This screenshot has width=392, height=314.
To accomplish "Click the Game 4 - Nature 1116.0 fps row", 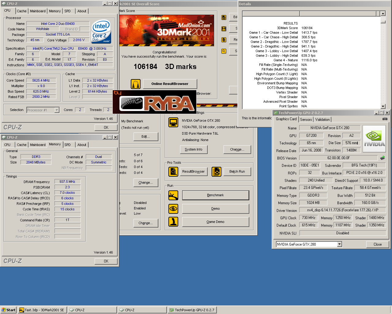I will [295, 60].
